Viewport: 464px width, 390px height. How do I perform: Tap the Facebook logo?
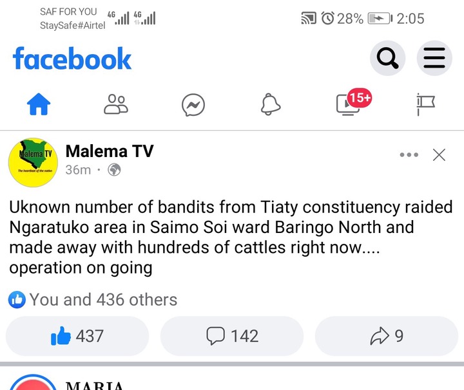(x=72, y=59)
